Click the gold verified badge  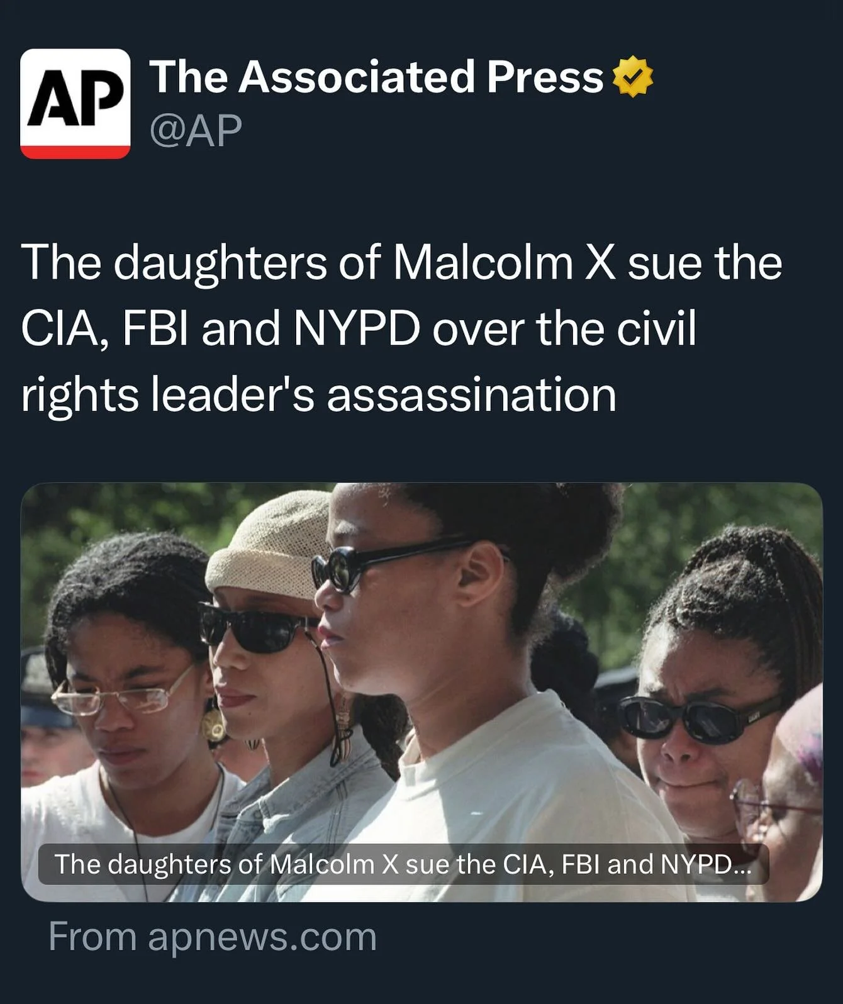tap(632, 77)
